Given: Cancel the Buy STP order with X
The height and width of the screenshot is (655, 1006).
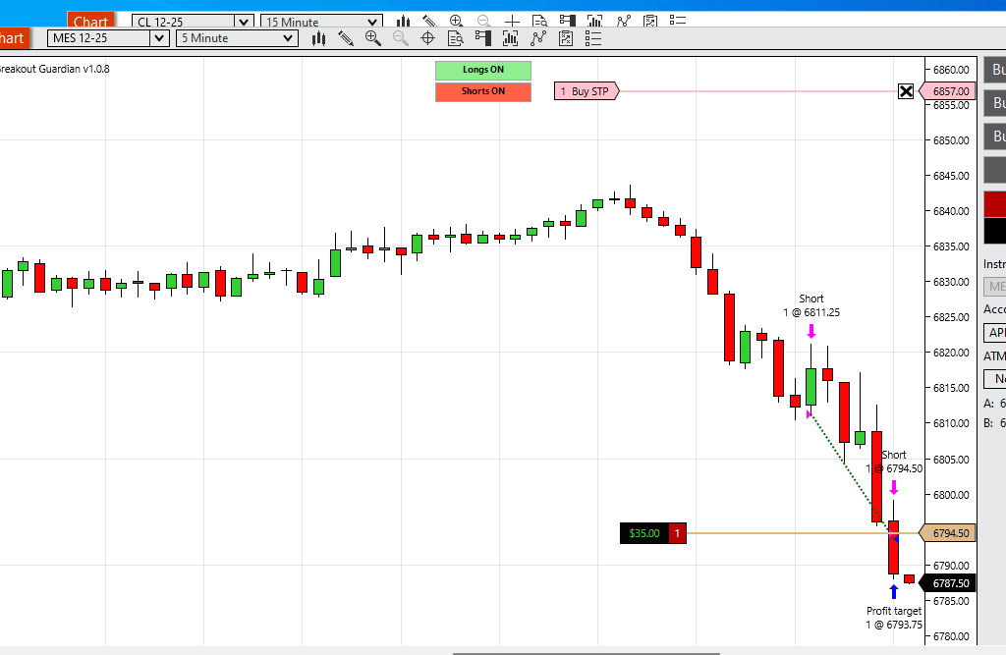Looking at the screenshot, I should coord(905,91).
